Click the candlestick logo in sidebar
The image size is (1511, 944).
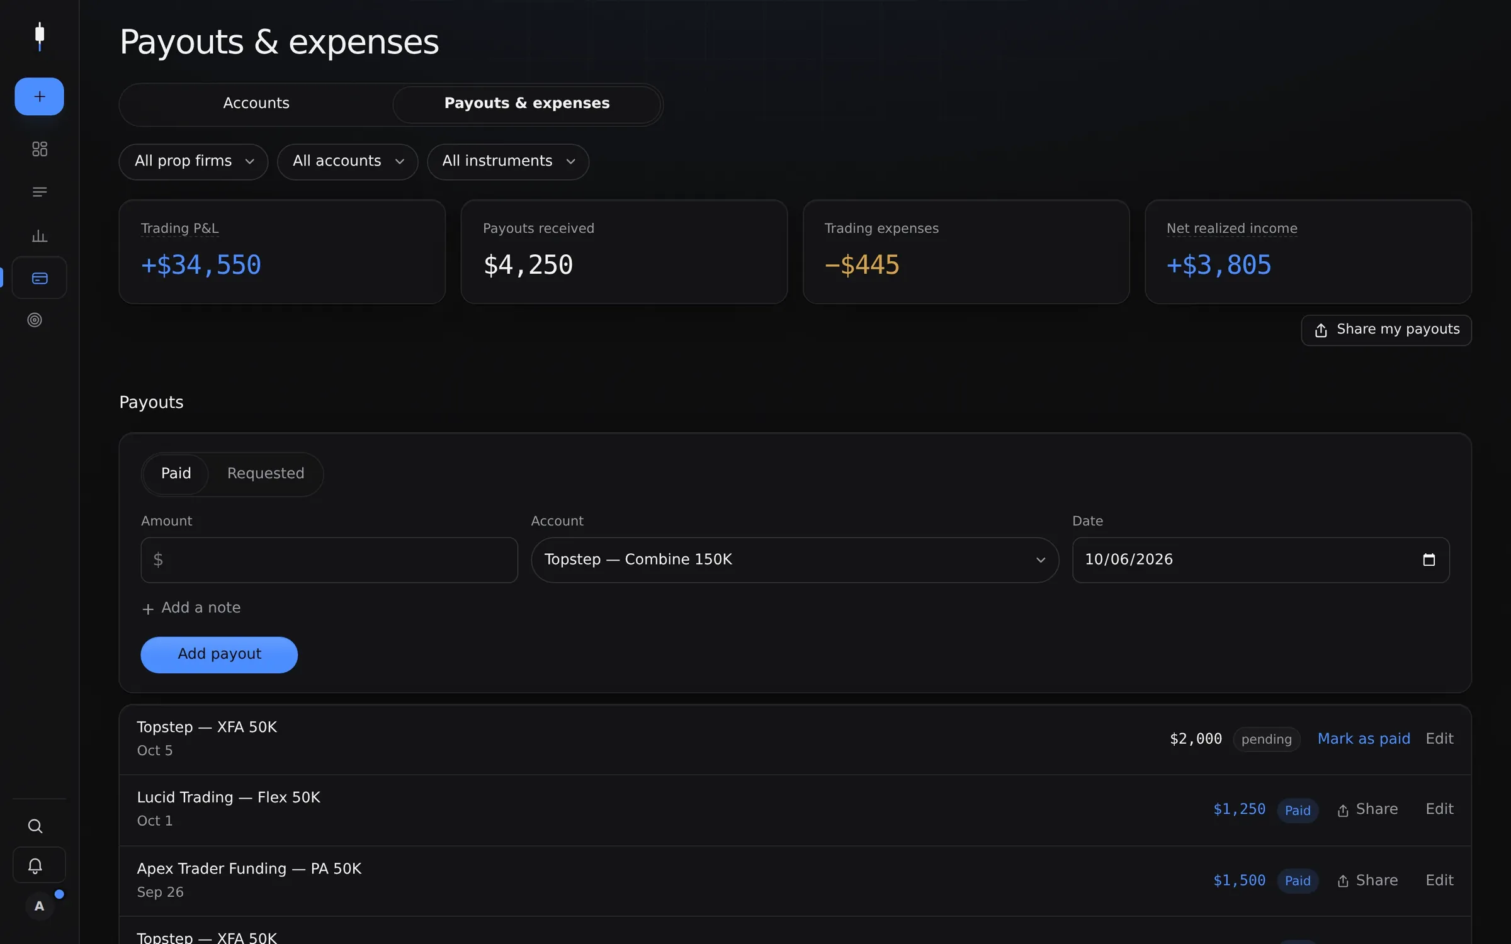click(40, 37)
